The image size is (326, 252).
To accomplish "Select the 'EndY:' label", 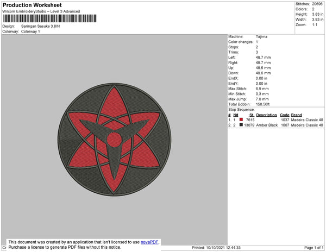I will pos(233,84).
